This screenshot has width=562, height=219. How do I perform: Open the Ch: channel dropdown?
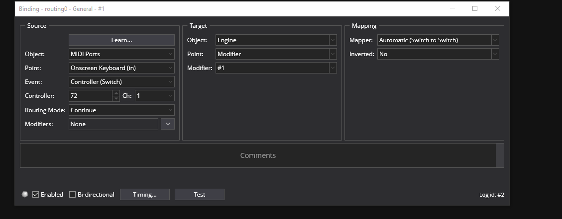[154, 96]
